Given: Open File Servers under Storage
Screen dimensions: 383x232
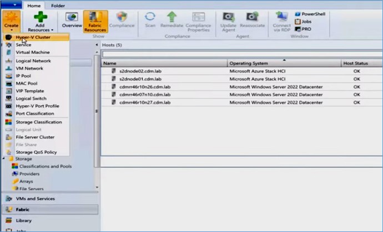Looking at the screenshot, I should point(31,189).
